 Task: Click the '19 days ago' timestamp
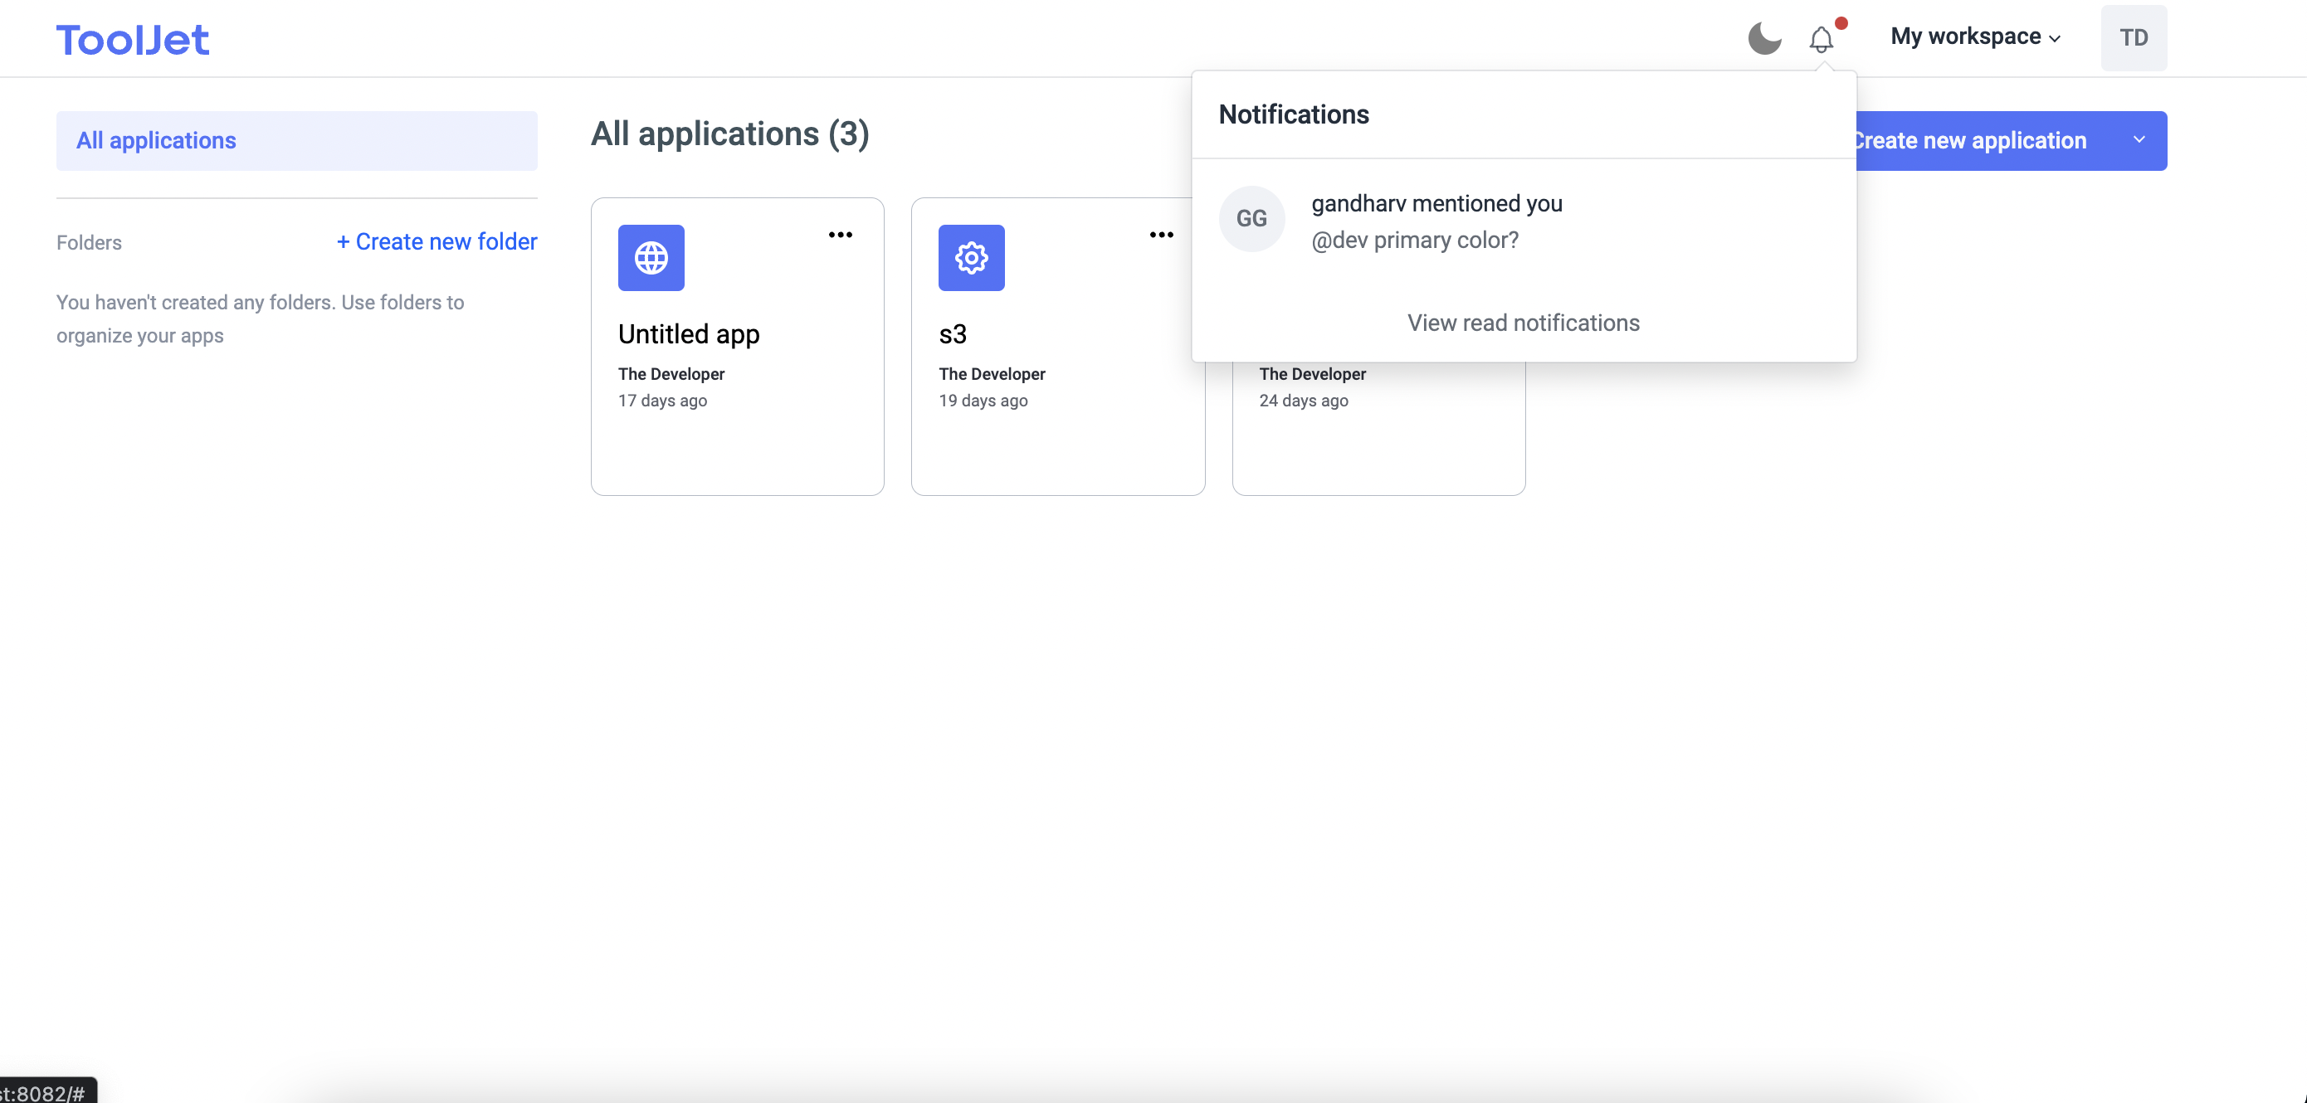click(x=983, y=401)
